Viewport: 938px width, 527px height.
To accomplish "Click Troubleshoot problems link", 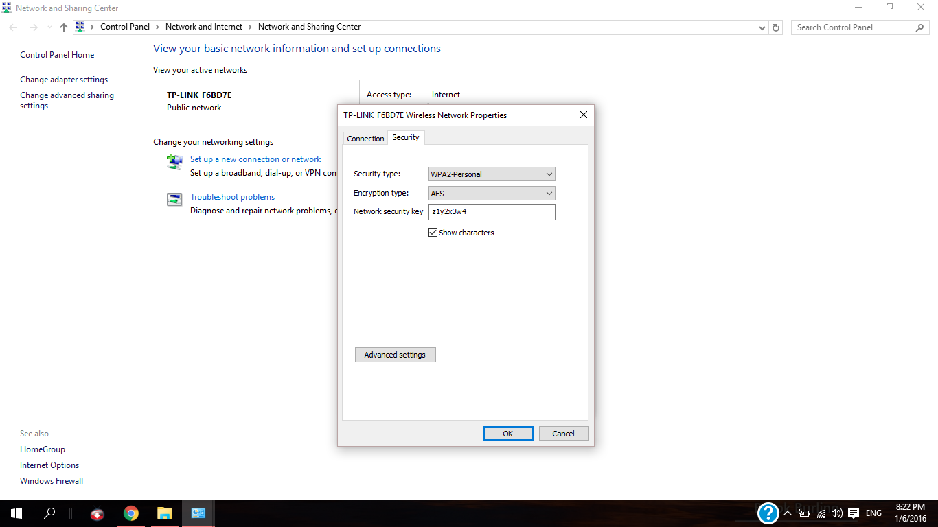I will point(232,197).
